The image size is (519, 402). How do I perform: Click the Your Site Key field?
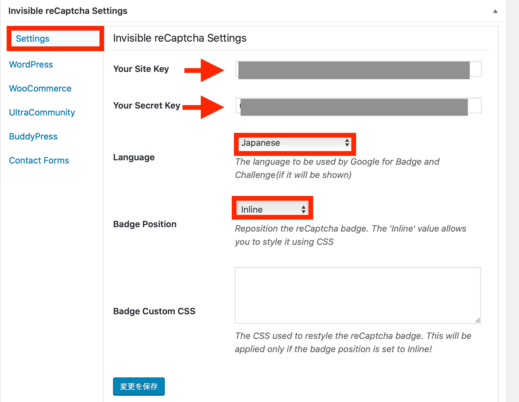(x=358, y=69)
